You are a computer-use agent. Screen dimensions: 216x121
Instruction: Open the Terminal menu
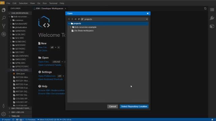click(x=53, y=3)
